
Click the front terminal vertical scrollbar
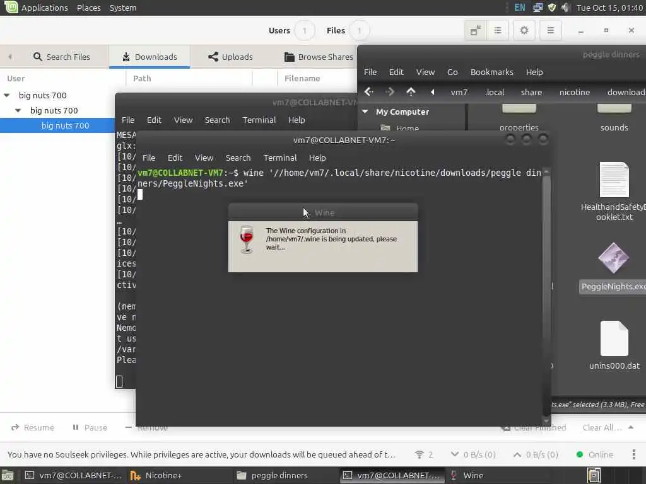click(546, 296)
